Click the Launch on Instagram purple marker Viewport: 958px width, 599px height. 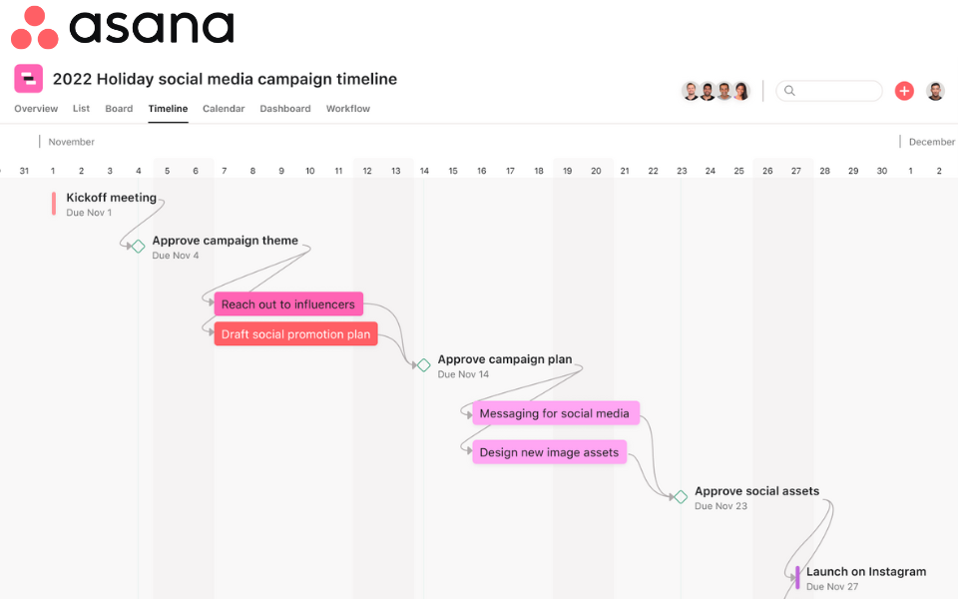(797, 577)
